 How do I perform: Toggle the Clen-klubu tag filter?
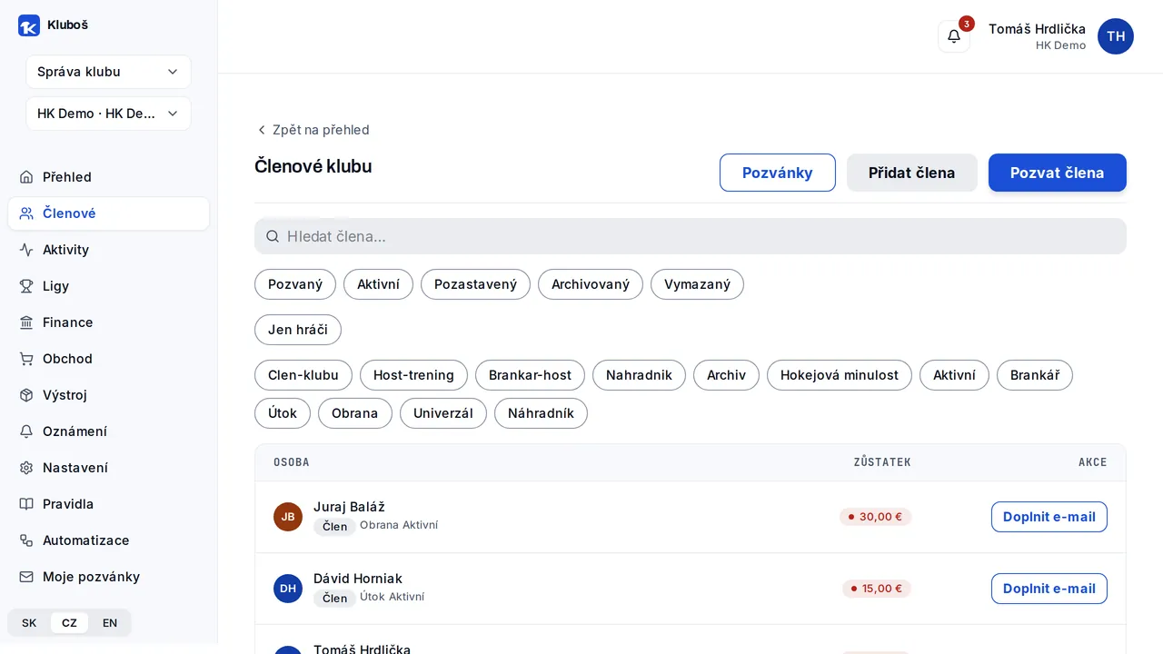(x=303, y=375)
